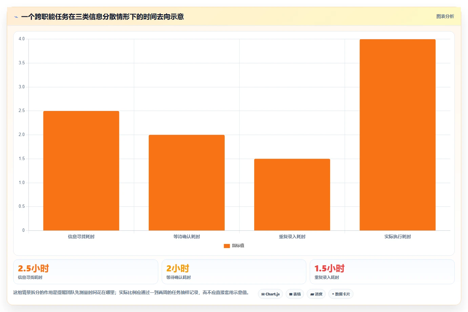
Task: Click the 进度 tag chip
Action: click(316, 294)
